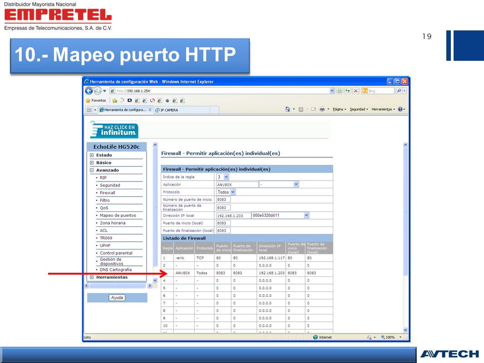484x363 pixels.
Task: Open the ACL link
Action: 104,231
